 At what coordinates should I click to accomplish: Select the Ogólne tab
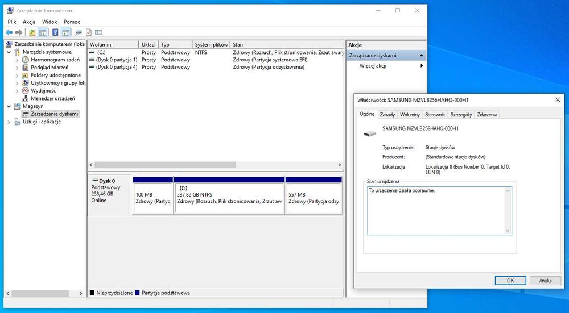367,114
